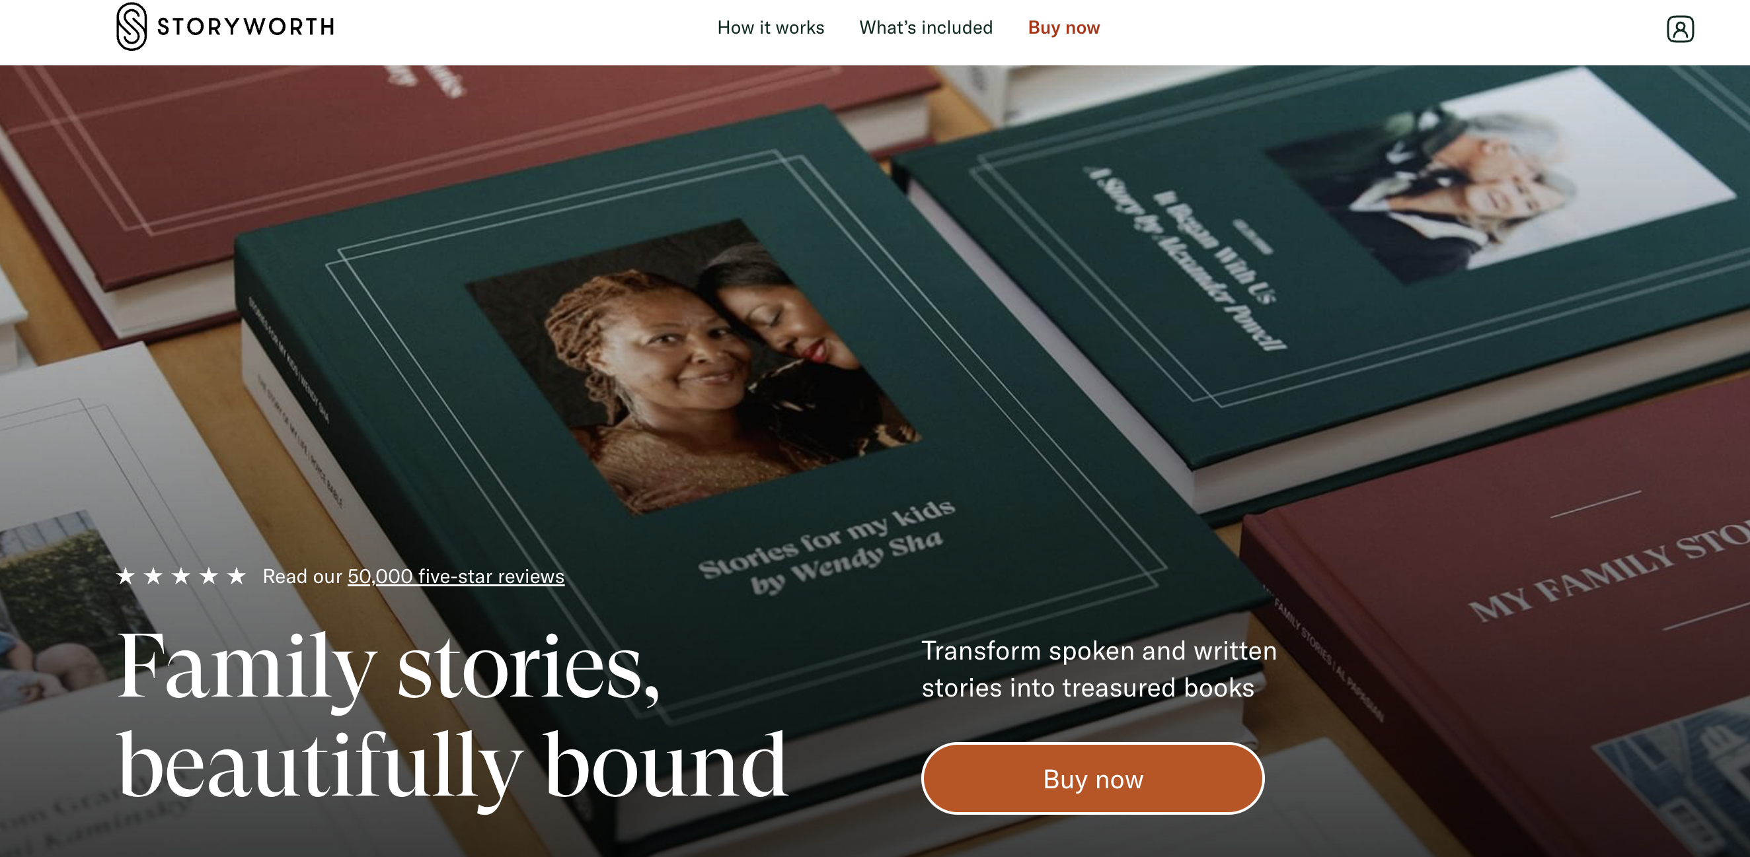This screenshot has height=857, width=1750.
Task: Open the account profile icon
Action: coord(1680,29)
